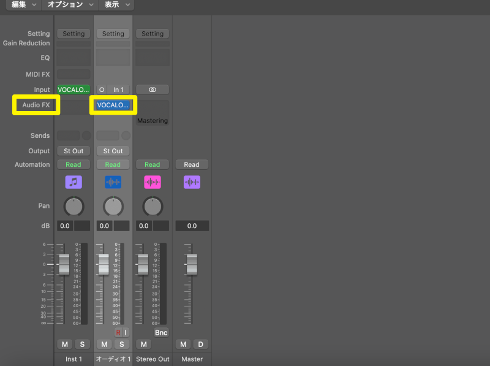
Task: Open the Setting menu on Stereo Out
Action: point(153,34)
